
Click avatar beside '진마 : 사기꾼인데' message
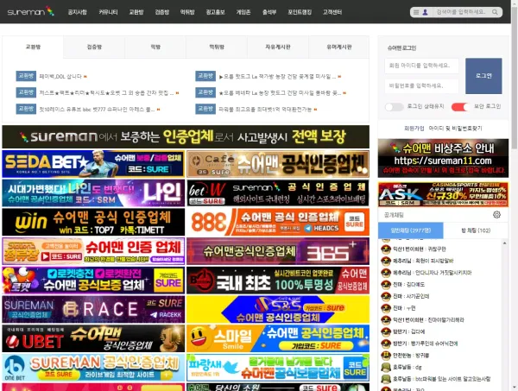386,296
